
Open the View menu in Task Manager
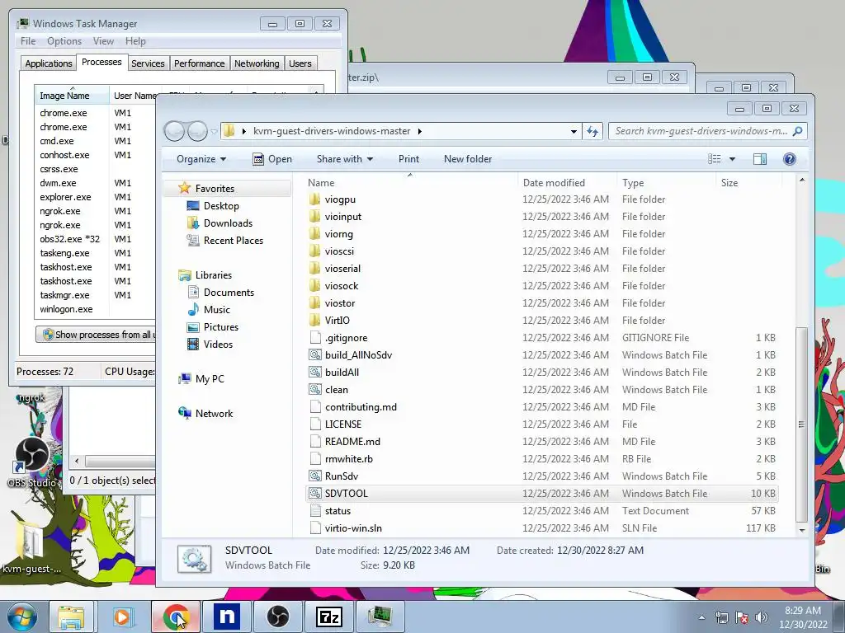click(x=103, y=41)
